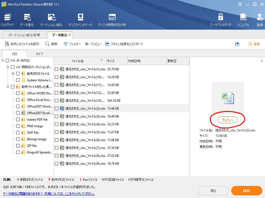Select Office Excel Doc... tree folder
The height and width of the screenshot is (198, 265).
(x=39, y=100)
